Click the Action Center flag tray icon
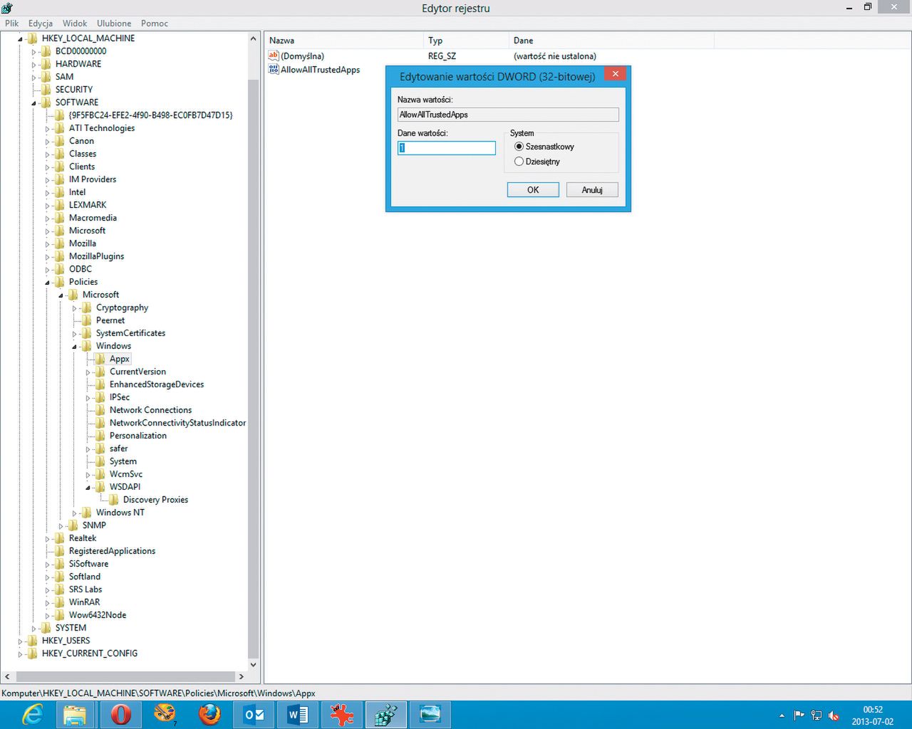Image resolution: width=912 pixels, height=729 pixels. pyautogui.click(x=799, y=715)
